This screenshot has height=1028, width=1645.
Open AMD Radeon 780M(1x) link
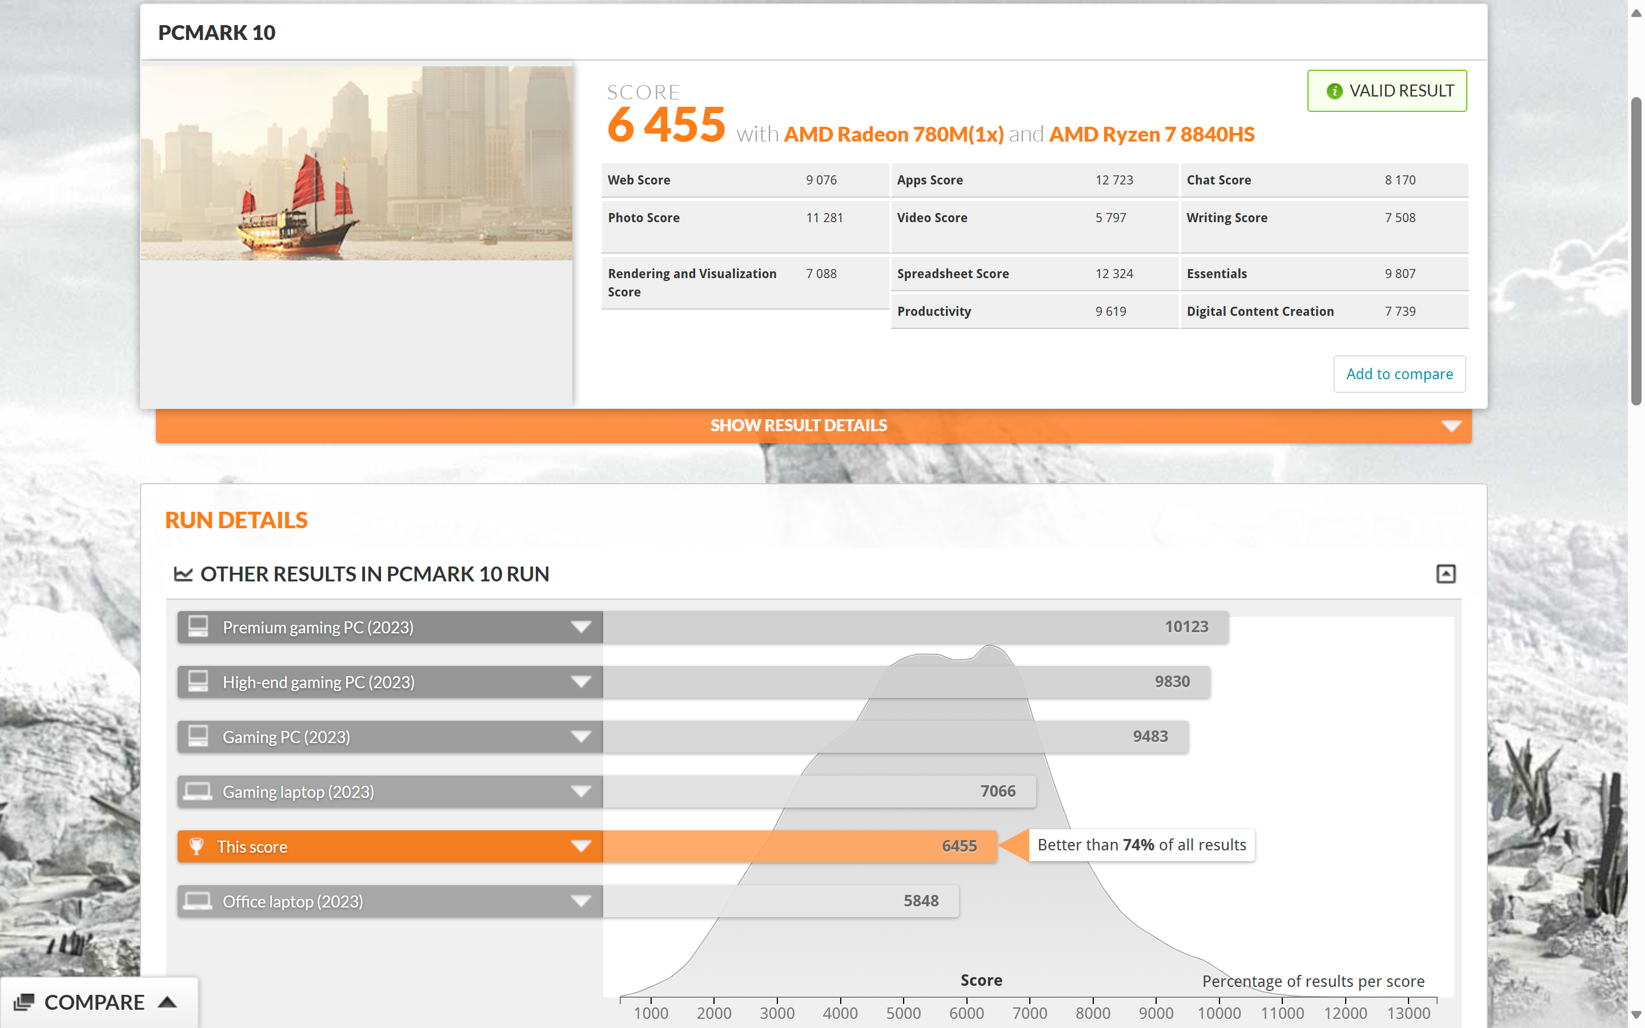pyautogui.click(x=893, y=134)
